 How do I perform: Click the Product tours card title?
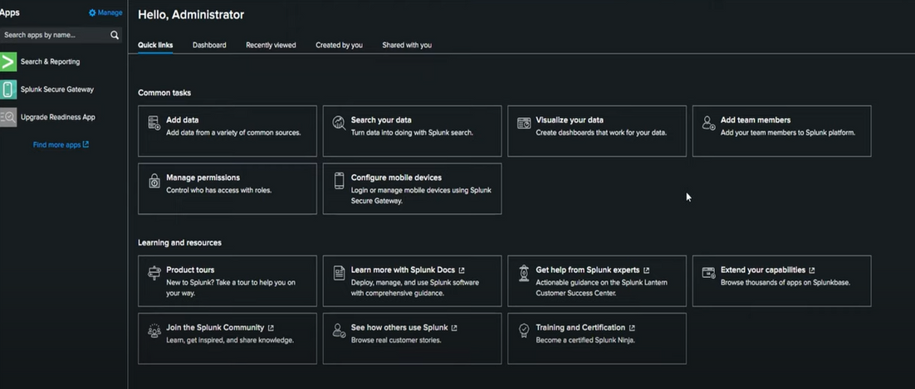coord(190,270)
